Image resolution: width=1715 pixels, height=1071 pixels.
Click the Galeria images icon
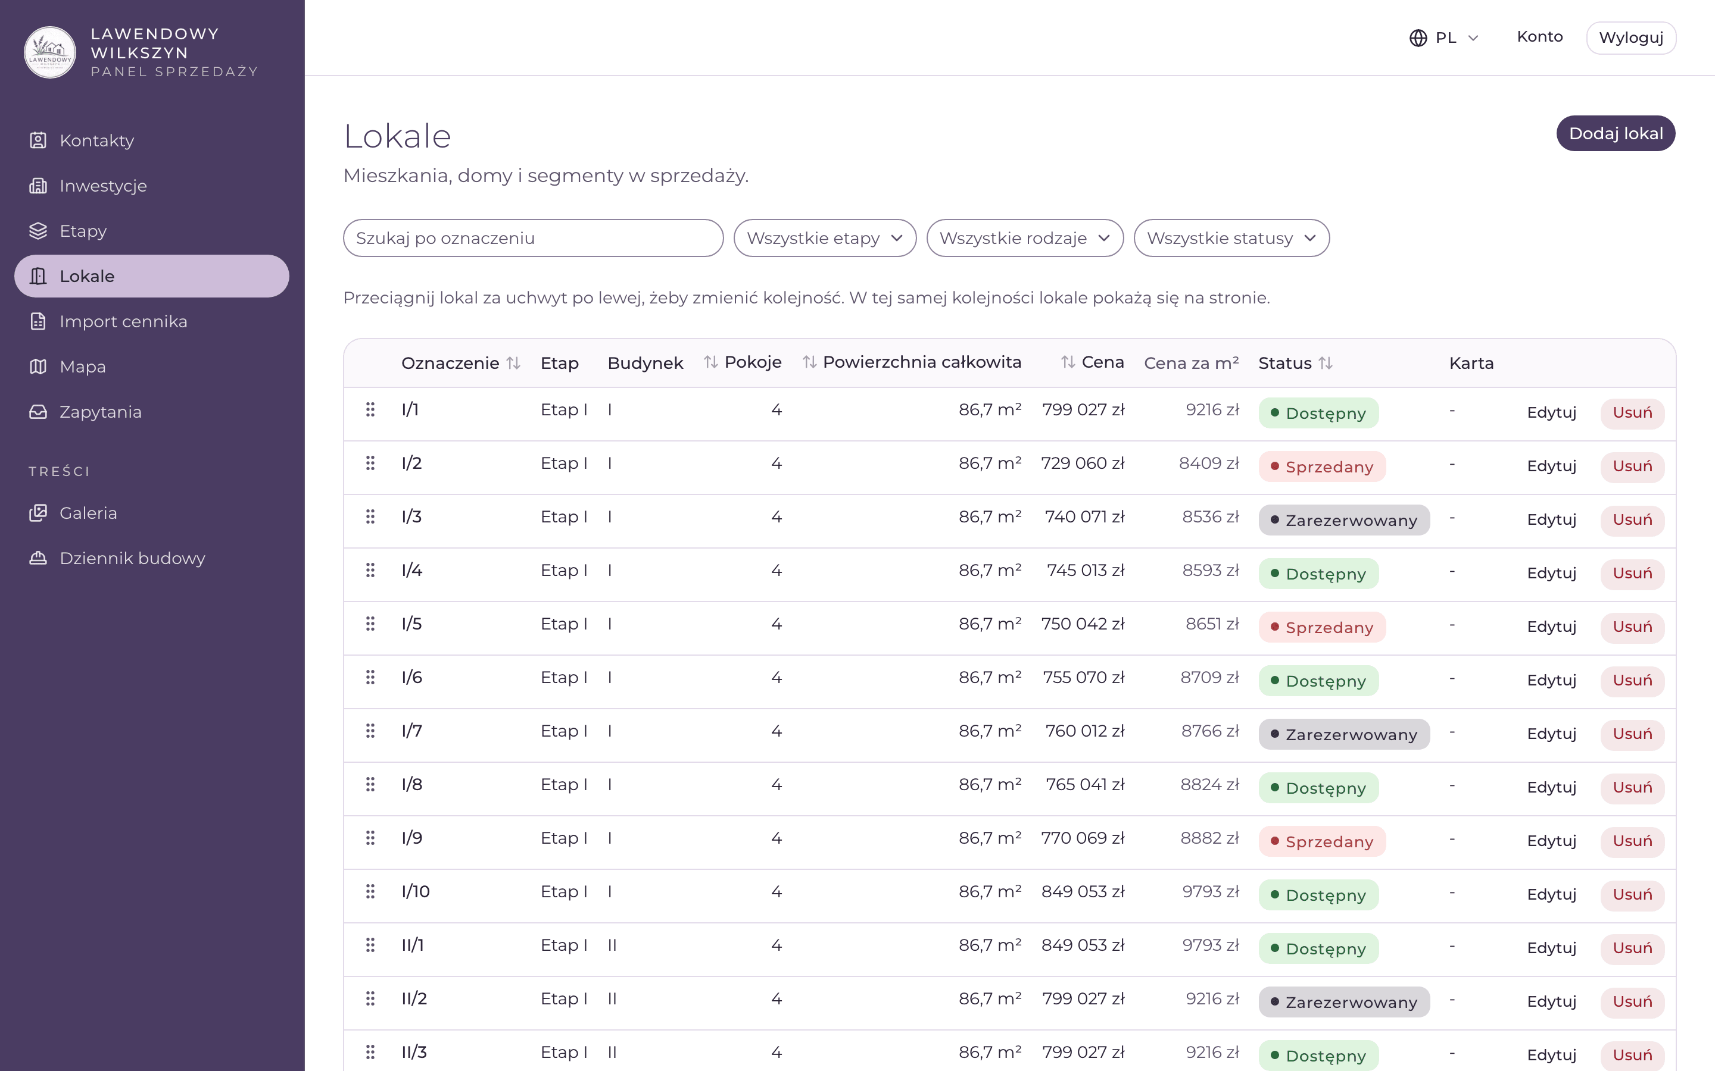[38, 513]
